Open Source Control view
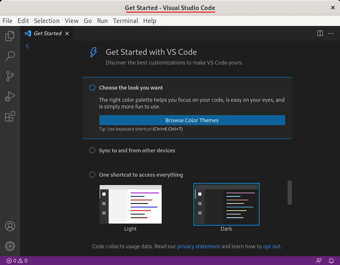 tap(10, 76)
